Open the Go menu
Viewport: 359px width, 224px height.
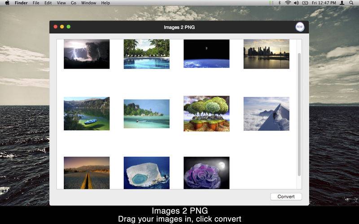point(74,3)
